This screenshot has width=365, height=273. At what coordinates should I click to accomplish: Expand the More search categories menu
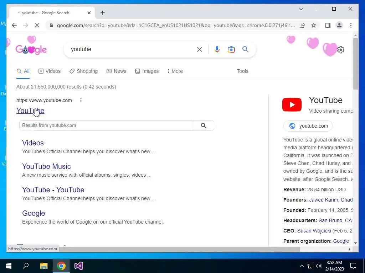[175, 71]
